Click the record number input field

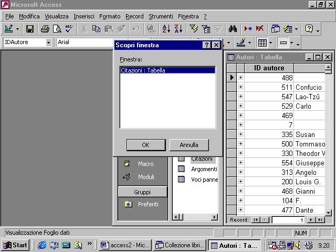288,220
